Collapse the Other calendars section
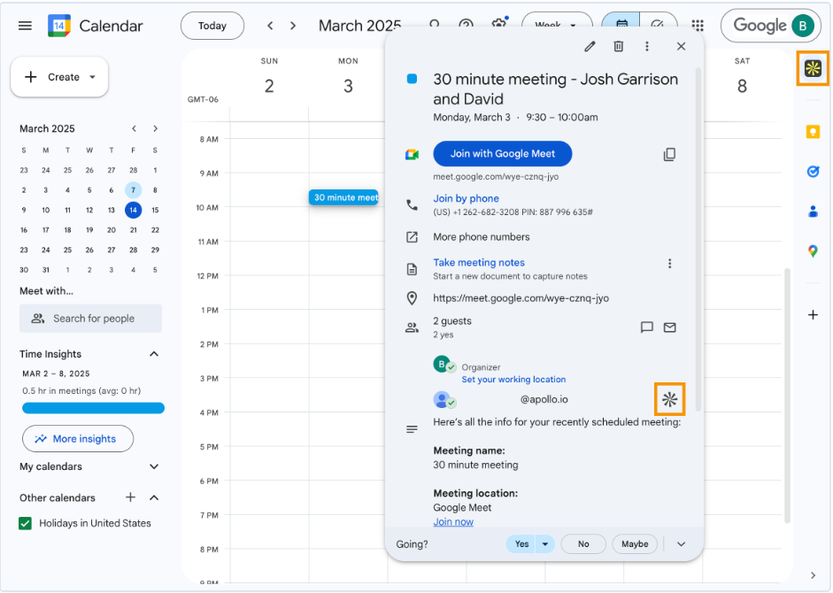 coord(154,497)
